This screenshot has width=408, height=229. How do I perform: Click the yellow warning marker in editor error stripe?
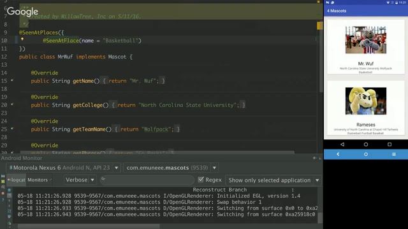(319, 25)
